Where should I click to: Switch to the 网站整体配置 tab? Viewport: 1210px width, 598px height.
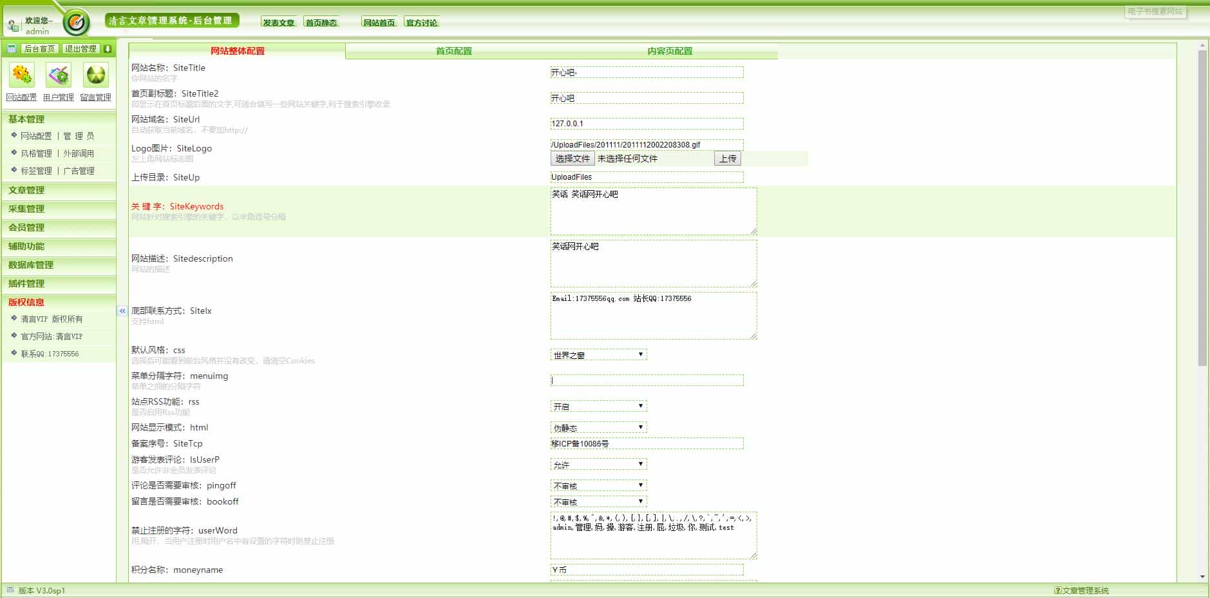tap(238, 51)
